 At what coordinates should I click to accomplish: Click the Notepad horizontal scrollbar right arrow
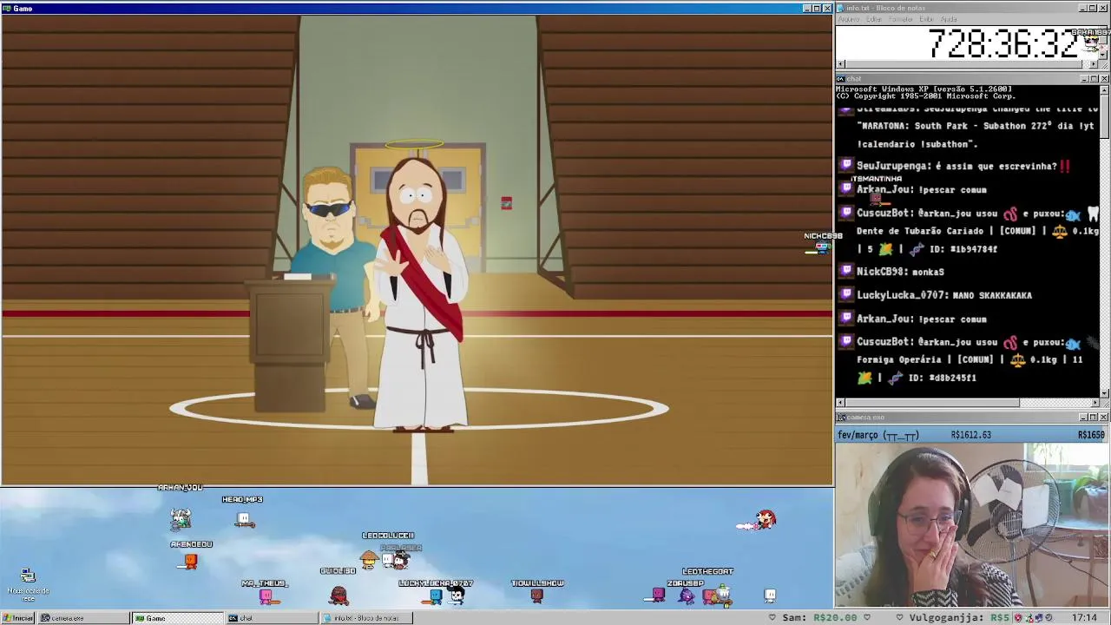pyautogui.click(x=1095, y=64)
